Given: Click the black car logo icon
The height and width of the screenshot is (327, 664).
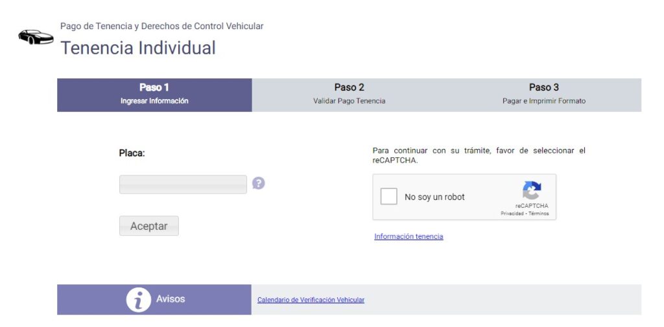Looking at the screenshot, I should (x=36, y=37).
